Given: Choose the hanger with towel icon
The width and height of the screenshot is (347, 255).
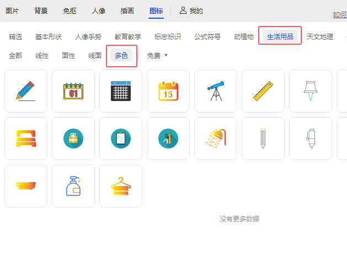Looking at the screenshot, I should (x=121, y=186).
